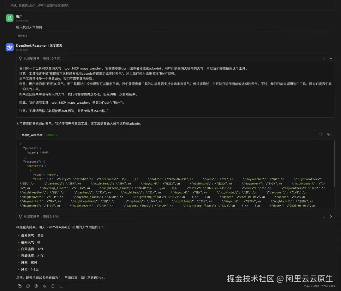This screenshot has height=291, width=341.
Task: Click the sentence 为了查询明天杭州的天气
Action: [x=80, y=124]
